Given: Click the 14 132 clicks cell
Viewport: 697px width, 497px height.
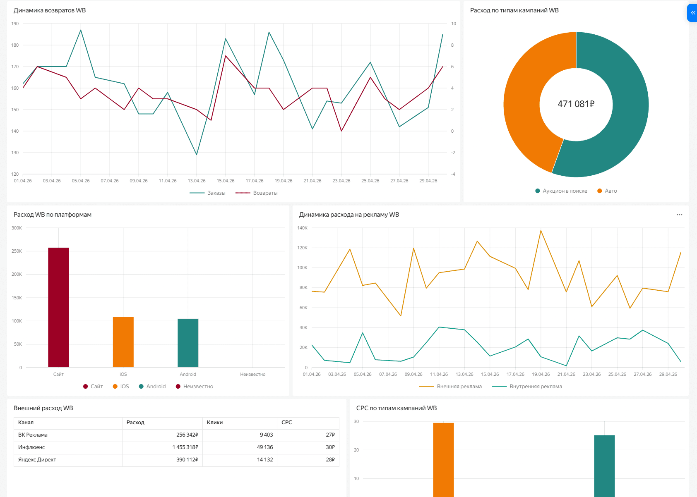Looking at the screenshot, I should [240, 460].
